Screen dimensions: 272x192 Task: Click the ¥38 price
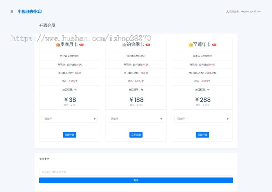pyautogui.click(x=70, y=100)
